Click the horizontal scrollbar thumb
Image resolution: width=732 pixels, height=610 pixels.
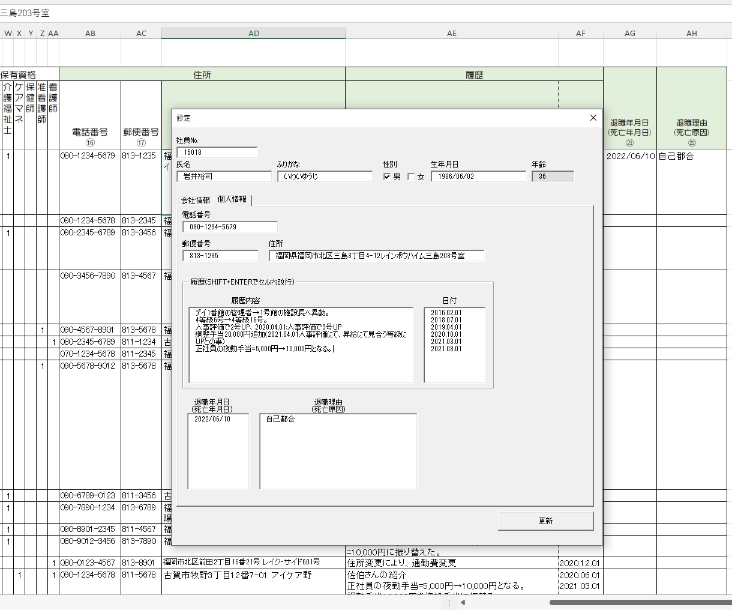pyautogui.click(x=640, y=602)
